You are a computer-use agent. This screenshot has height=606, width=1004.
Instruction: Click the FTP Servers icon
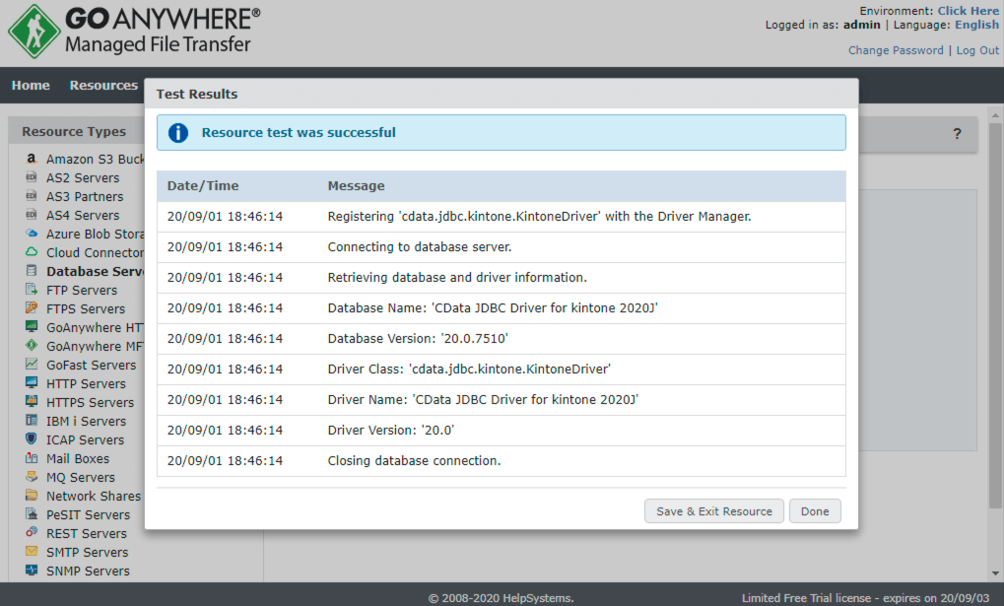pos(32,289)
